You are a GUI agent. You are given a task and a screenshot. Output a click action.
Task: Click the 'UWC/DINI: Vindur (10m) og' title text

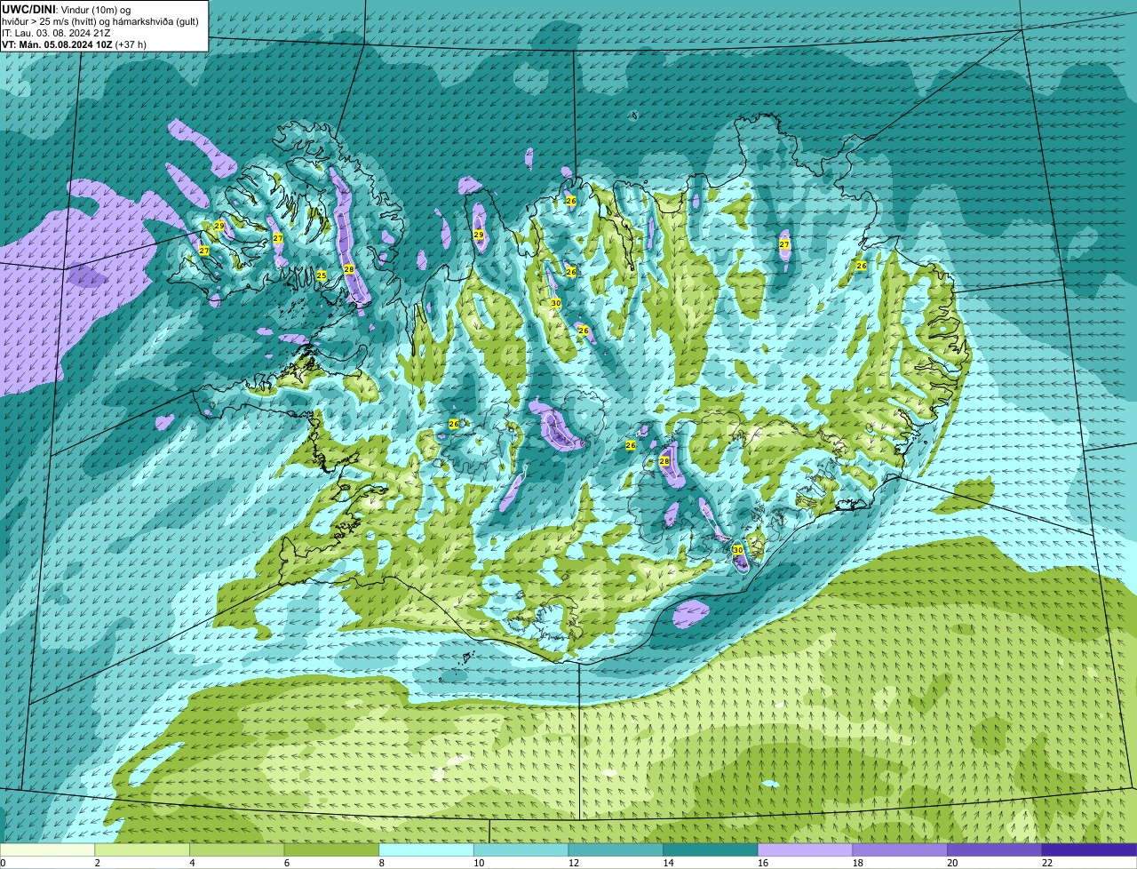pos(66,9)
